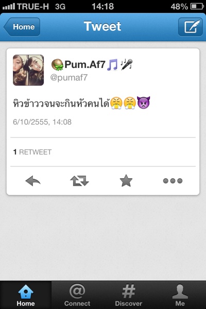
Task: Tap the reply arrow icon
Action: point(33,181)
